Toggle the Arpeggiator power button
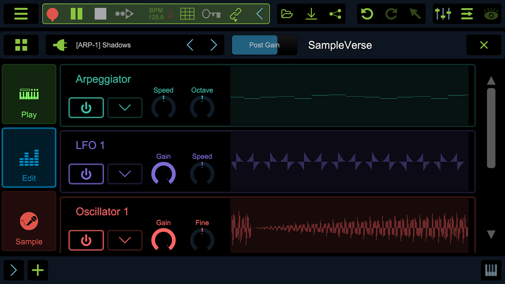Screen dimensions: 505x284 point(86,108)
